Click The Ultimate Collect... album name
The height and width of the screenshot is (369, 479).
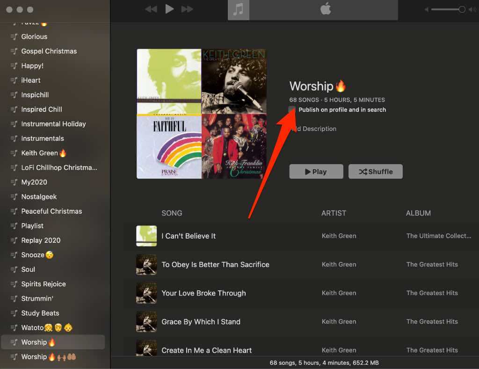coord(439,236)
